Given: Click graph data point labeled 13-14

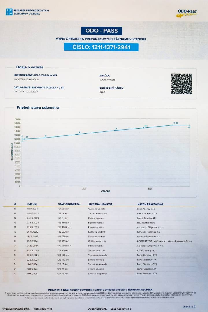Looking at the screenshot, I should [172, 125].
